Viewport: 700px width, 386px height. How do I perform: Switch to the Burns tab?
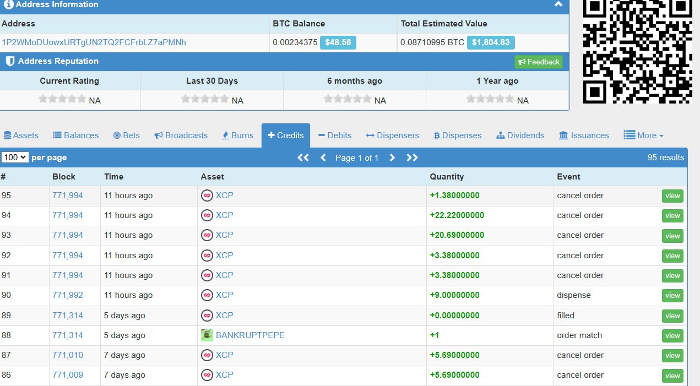238,135
